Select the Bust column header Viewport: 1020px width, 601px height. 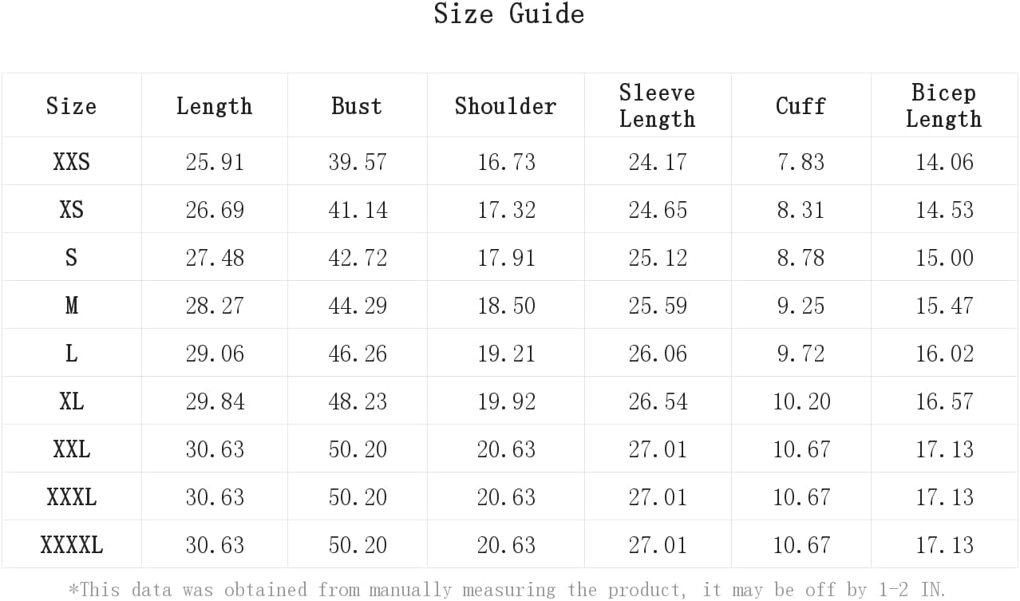coord(357,106)
